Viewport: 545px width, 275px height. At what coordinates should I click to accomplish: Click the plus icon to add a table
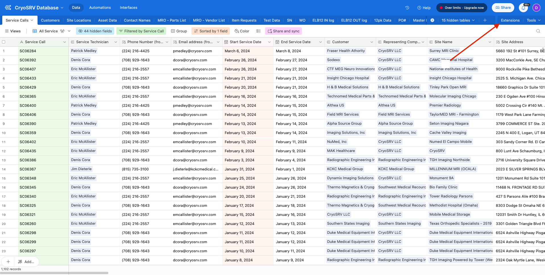point(486,20)
